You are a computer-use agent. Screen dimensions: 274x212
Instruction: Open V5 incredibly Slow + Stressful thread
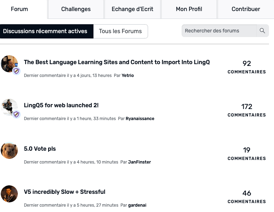pos(65,192)
